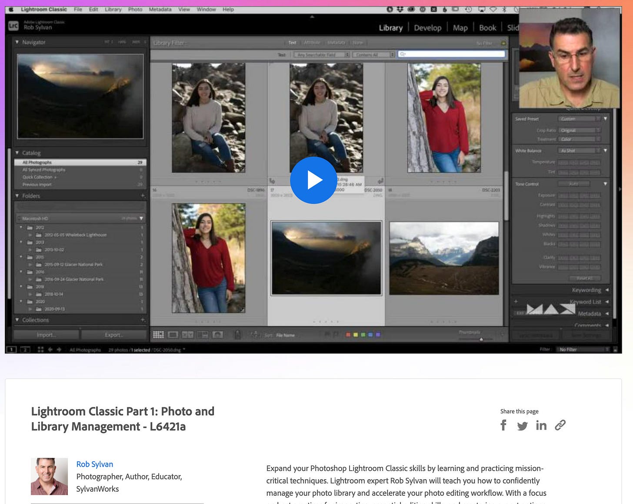
Task: Switch to People view in toolbar
Action: click(217, 335)
